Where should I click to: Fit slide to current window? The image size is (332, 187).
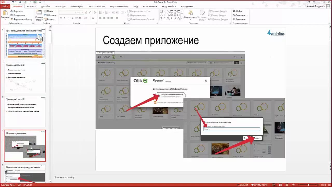click(x=330, y=185)
